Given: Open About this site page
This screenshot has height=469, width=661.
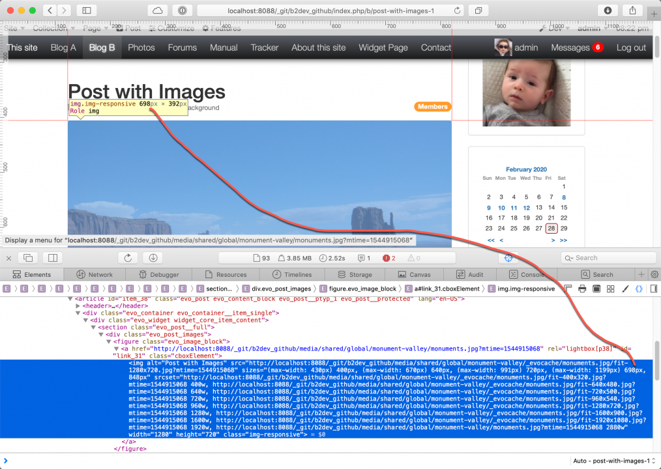Looking at the screenshot, I should pyautogui.click(x=318, y=48).
